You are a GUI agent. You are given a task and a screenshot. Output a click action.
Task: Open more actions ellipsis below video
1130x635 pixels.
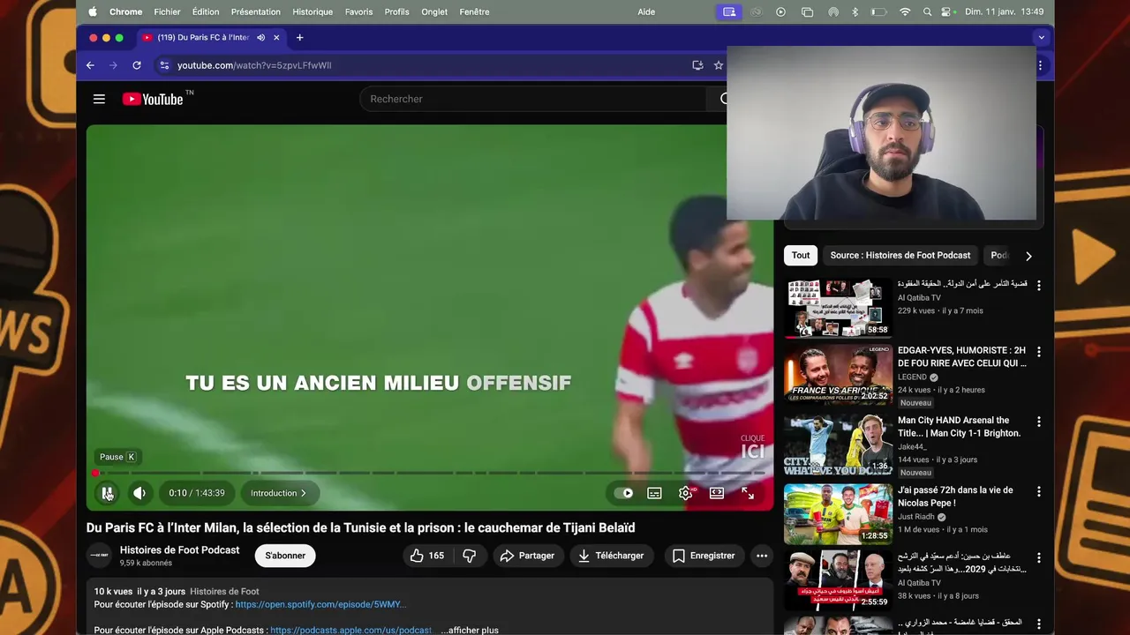click(762, 556)
